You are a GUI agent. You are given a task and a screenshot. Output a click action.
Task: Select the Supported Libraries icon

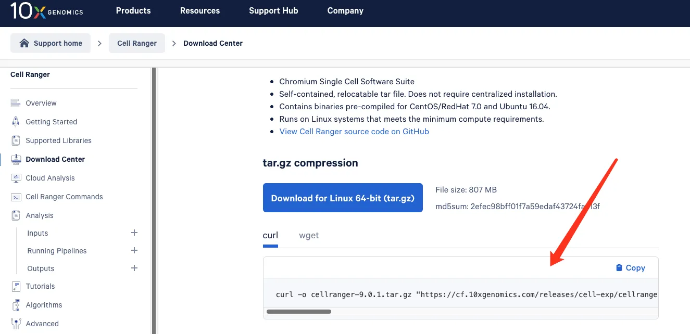coord(16,140)
